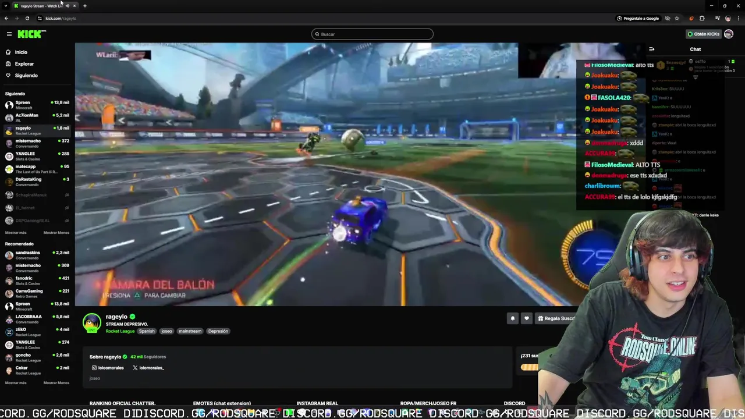Click the KICK logo

(x=31, y=34)
